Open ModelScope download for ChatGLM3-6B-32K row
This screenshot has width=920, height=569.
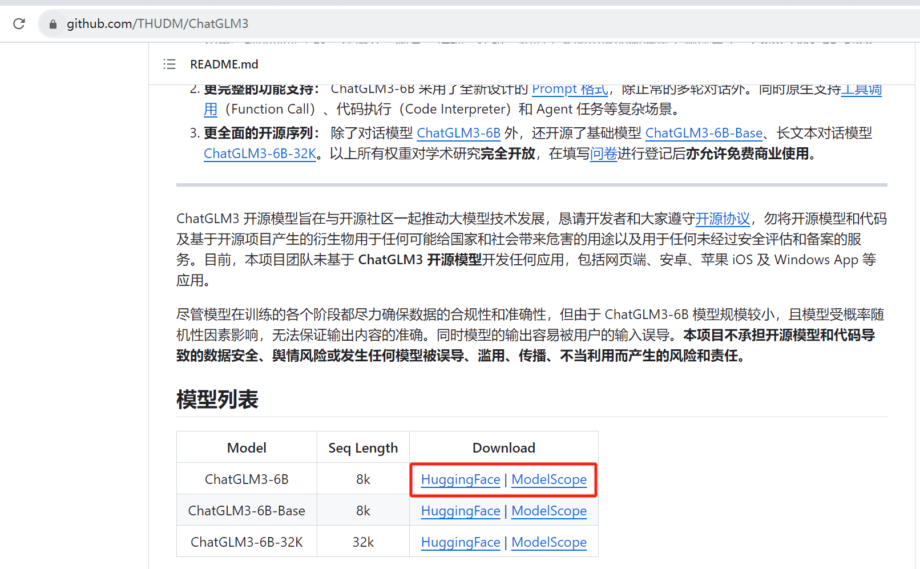coord(549,542)
